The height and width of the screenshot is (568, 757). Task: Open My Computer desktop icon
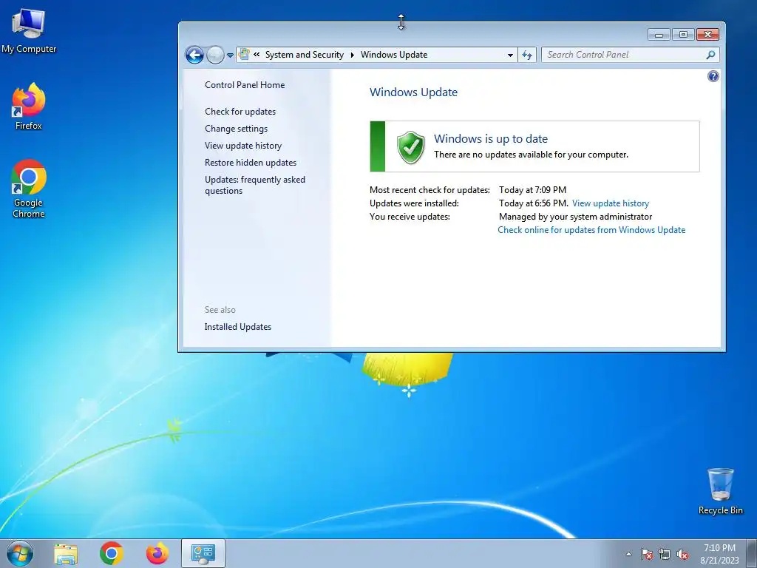29,31
